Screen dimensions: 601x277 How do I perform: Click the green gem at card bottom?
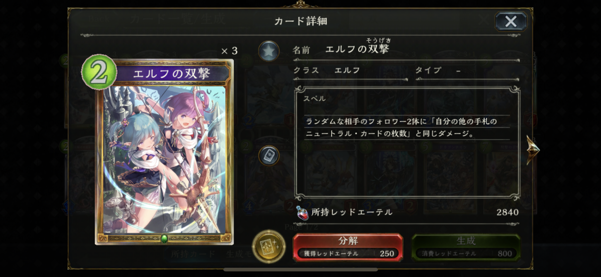coord(164,238)
